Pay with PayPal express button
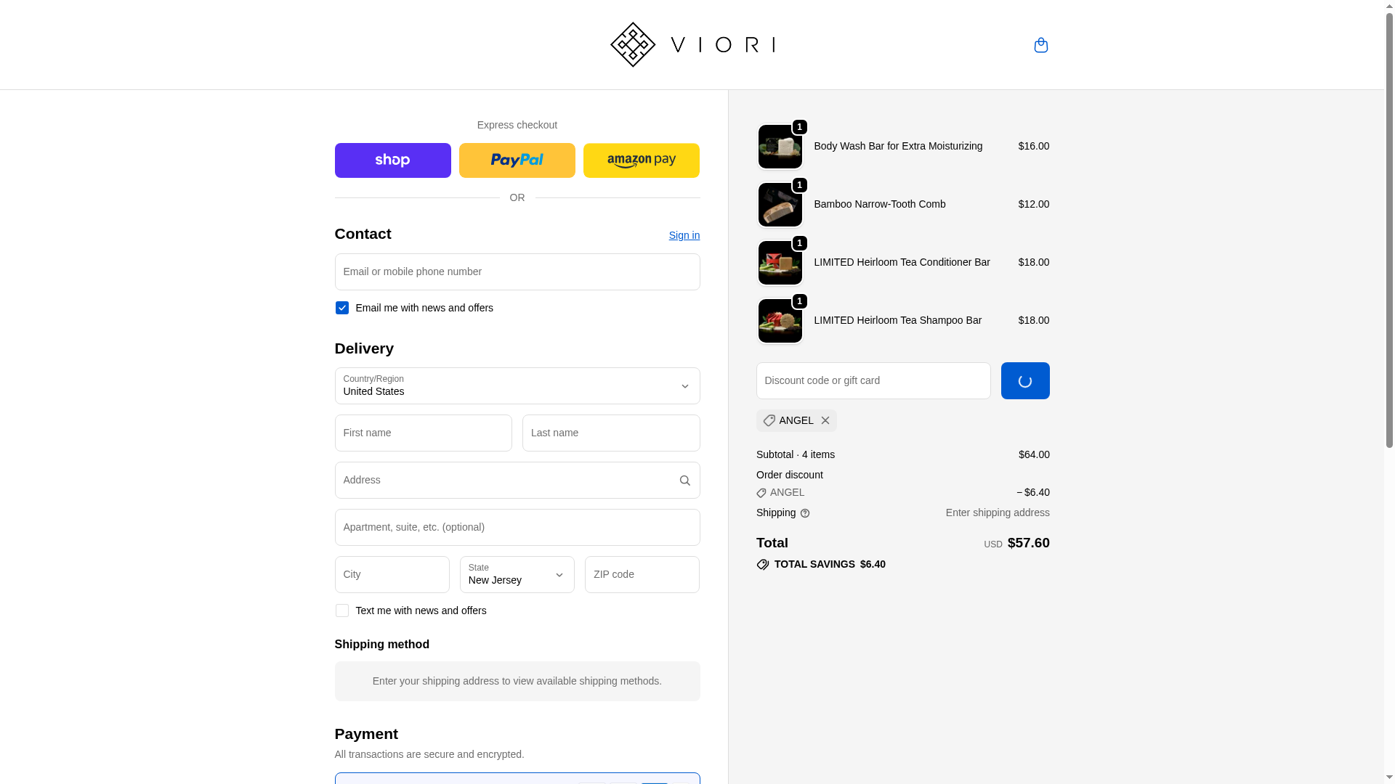The width and height of the screenshot is (1395, 784). (x=517, y=160)
